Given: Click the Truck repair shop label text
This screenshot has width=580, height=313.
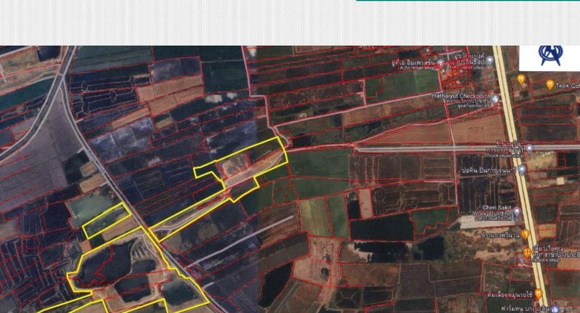Looking at the screenshot, I should [505, 156].
